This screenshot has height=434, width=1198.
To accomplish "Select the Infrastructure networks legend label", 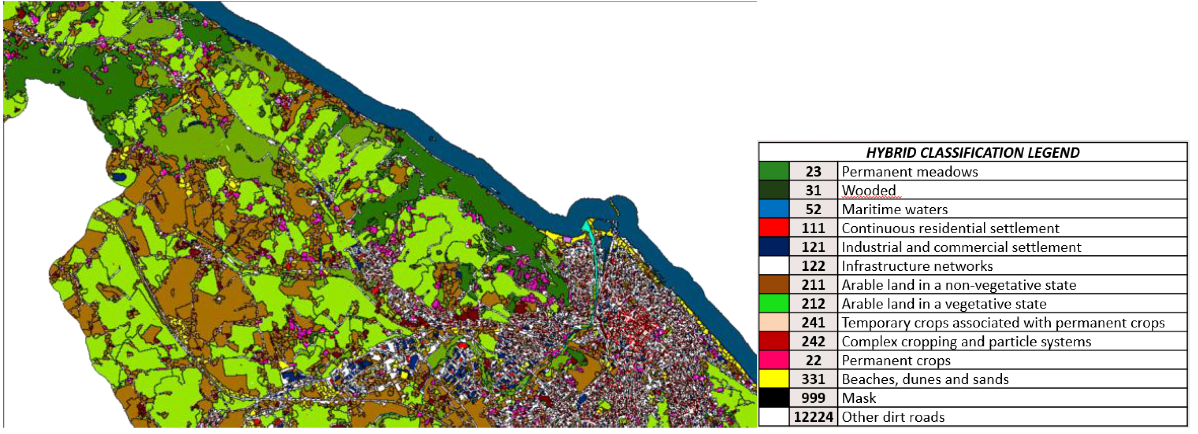I will tap(917, 266).
